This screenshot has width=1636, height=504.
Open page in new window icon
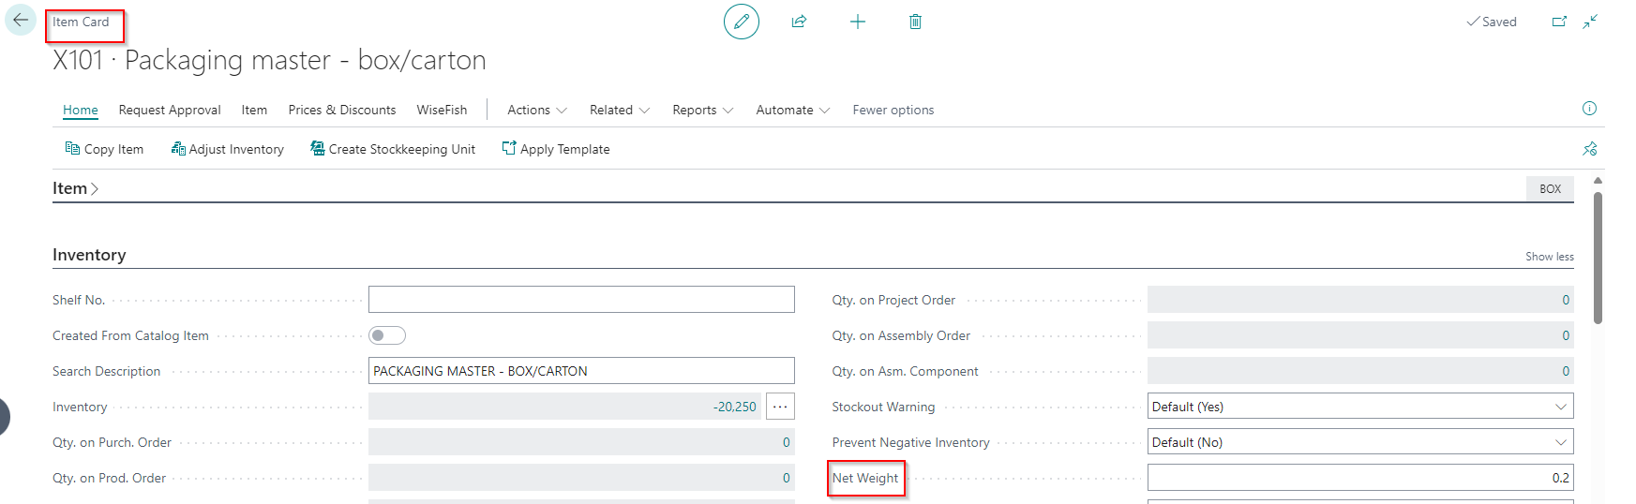coord(1559,22)
